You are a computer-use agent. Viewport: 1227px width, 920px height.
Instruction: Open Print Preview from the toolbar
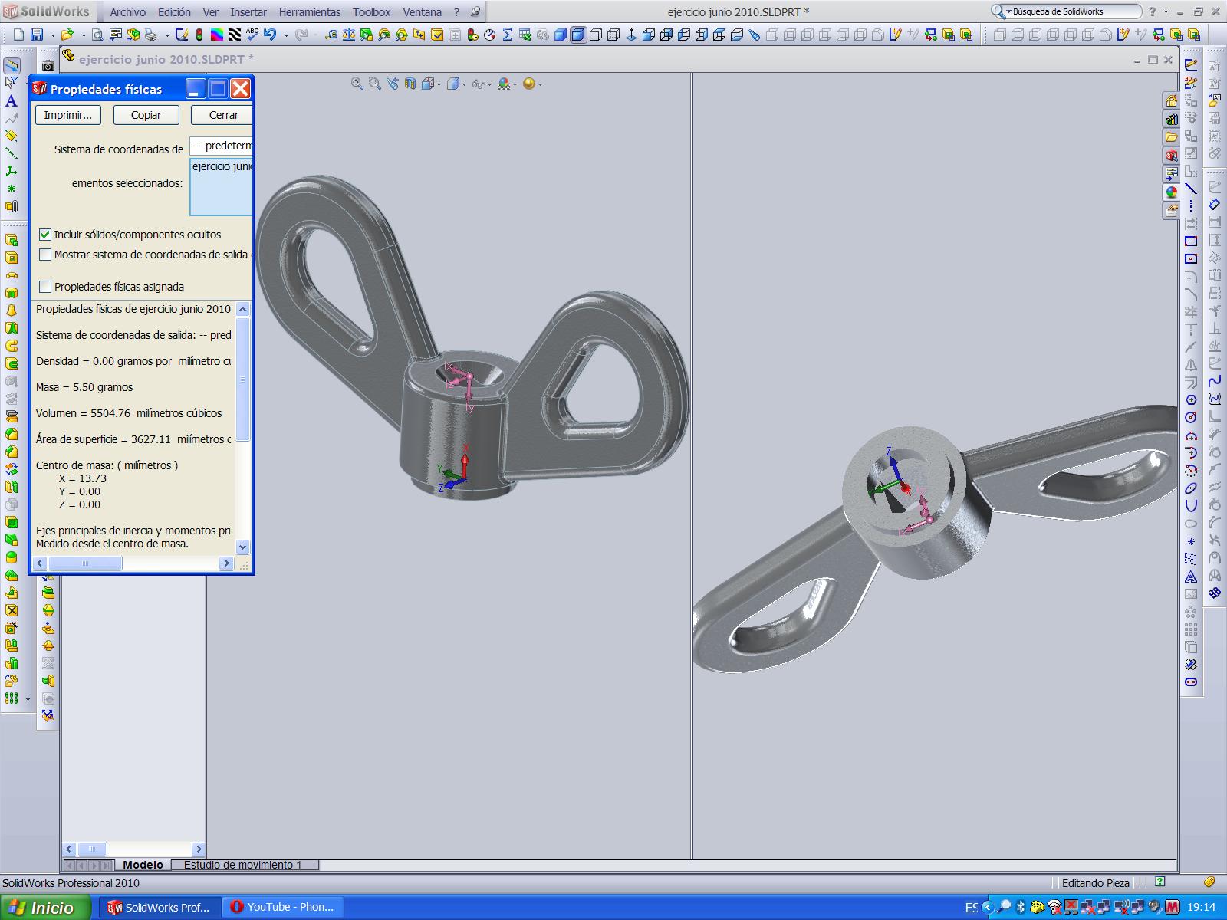click(98, 34)
